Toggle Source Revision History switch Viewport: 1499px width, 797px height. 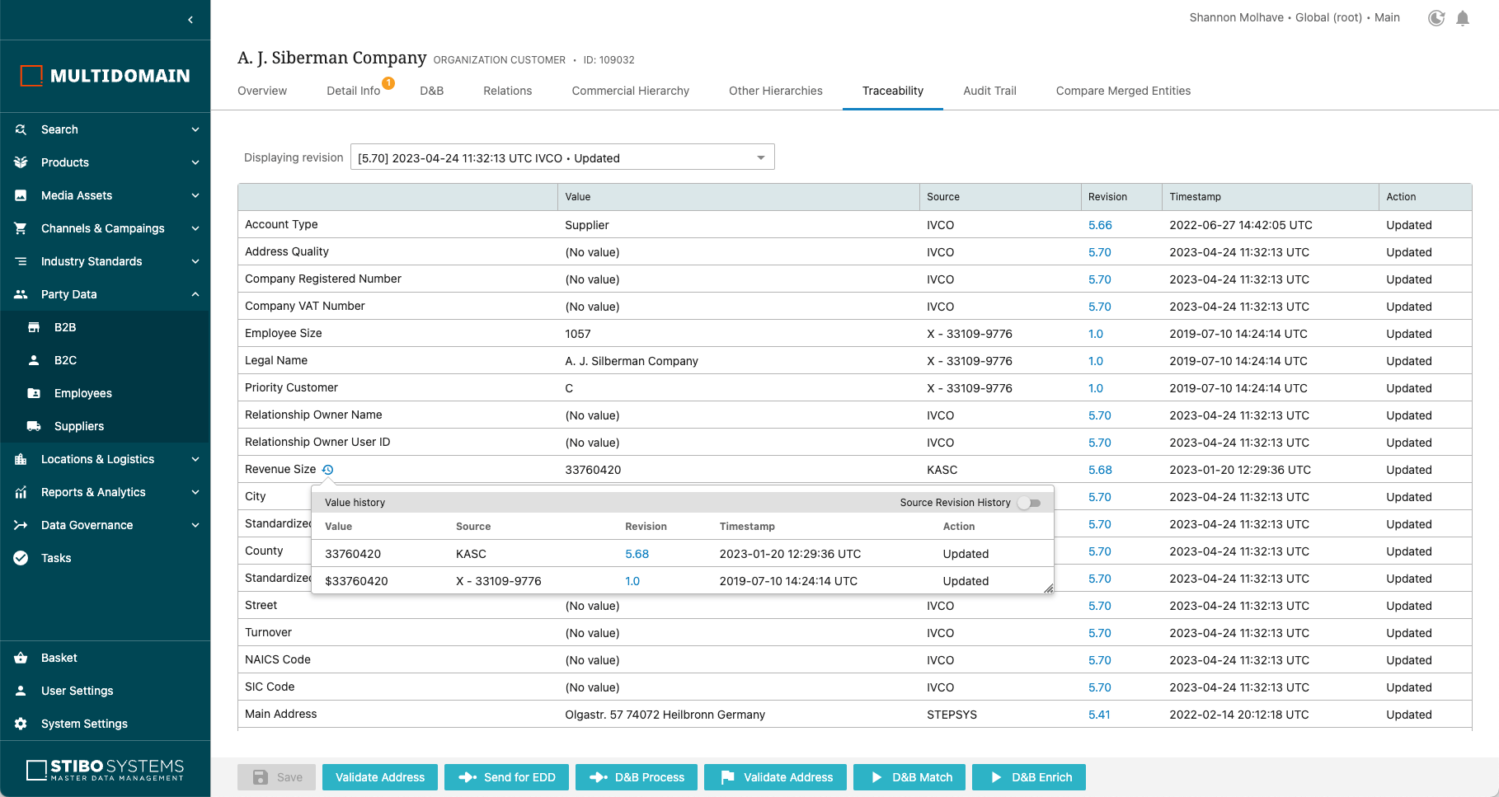tap(1029, 503)
